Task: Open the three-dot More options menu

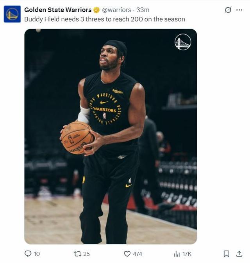Action: tap(239, 10)
